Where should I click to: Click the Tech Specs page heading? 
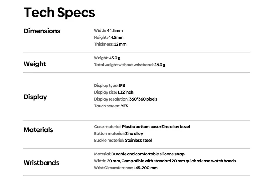pyautogui.click(x=59, y=13)
